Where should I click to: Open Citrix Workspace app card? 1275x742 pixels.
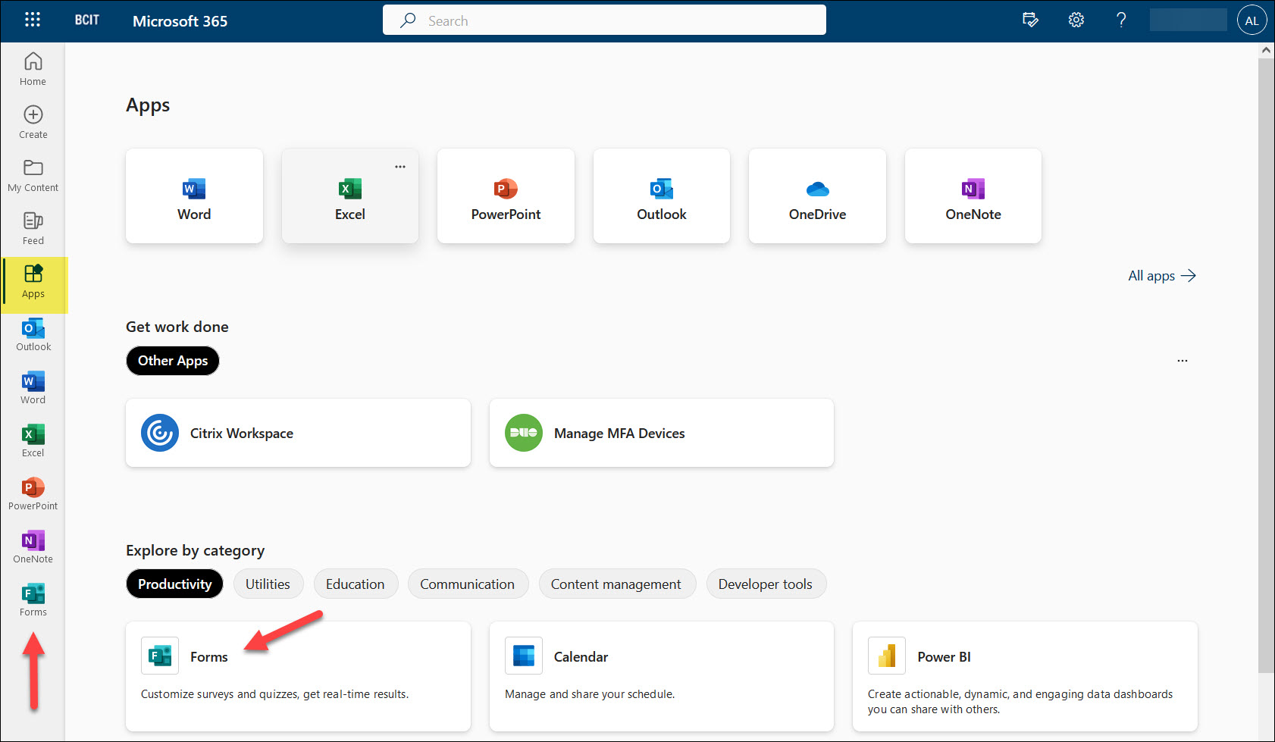[x=298, y=433]
